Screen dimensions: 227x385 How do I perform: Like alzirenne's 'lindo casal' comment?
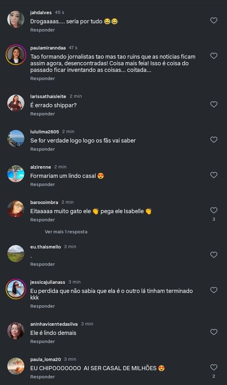[x=214, y=175]
